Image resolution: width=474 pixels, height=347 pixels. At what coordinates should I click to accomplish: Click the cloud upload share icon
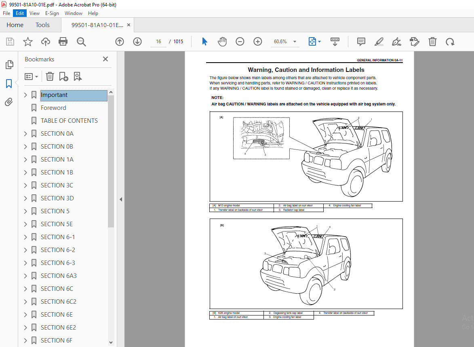(46, 42)
